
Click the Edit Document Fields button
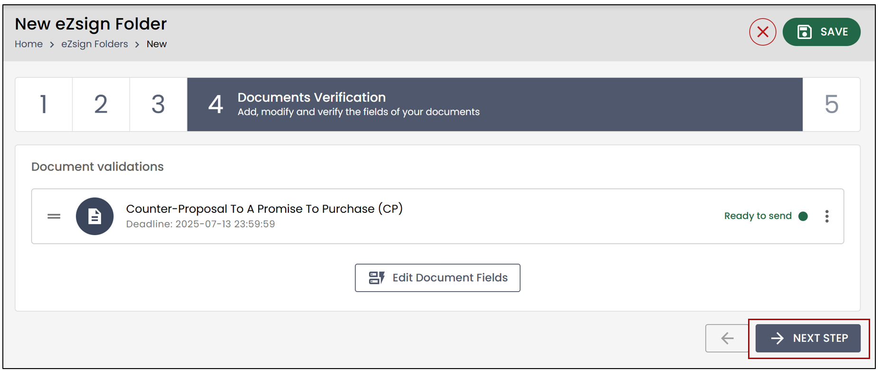pos(437,278)
